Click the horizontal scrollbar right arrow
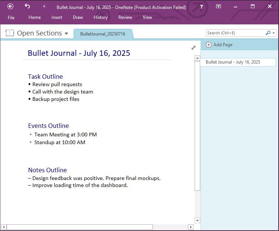 [191, 227]
